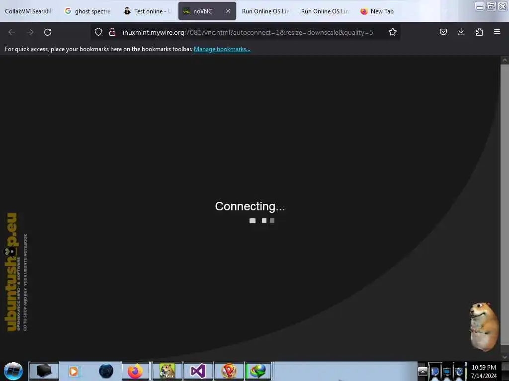Click the linuxmint.mywire.org address bar

point(247,32)
